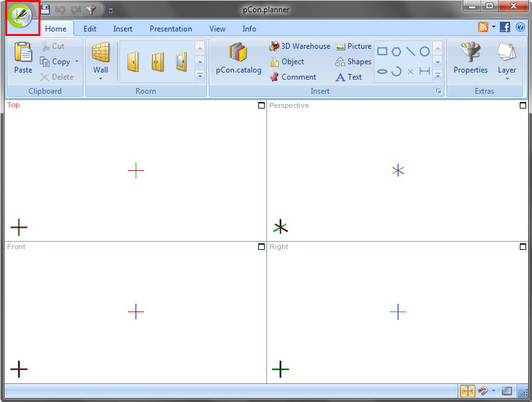Insert a glass door element
This screenshot has height=402, width=532.
point(182,62)
